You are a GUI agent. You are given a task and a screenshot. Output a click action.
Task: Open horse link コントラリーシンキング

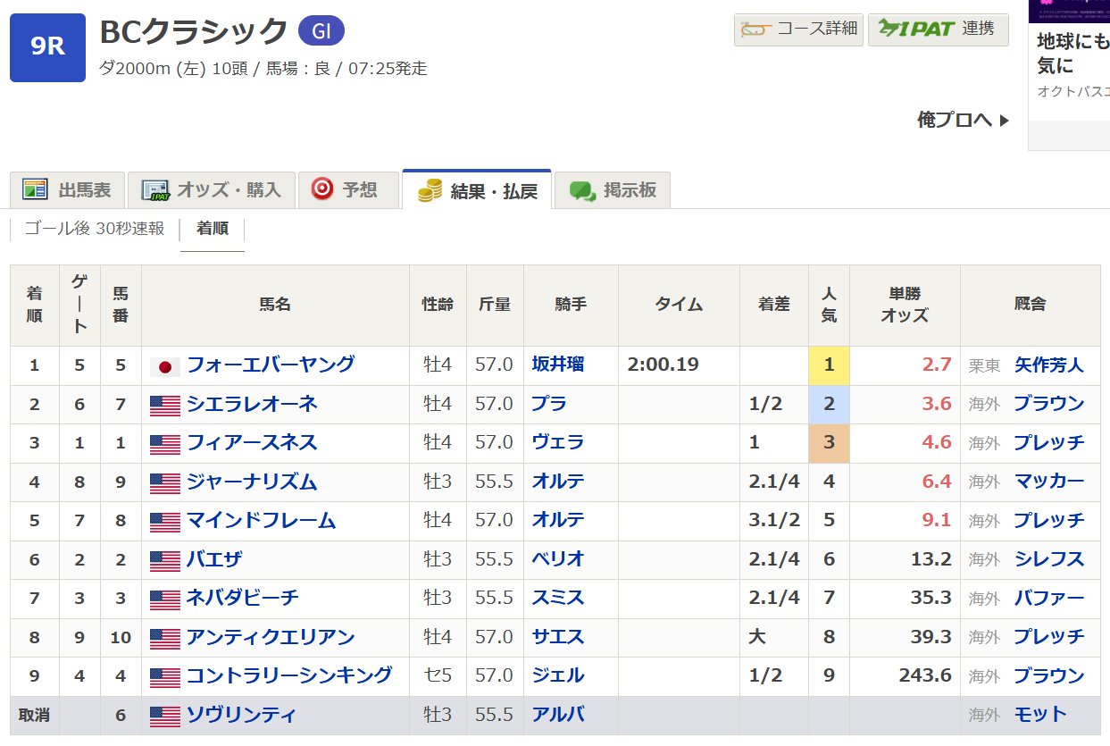coord(288,675)
